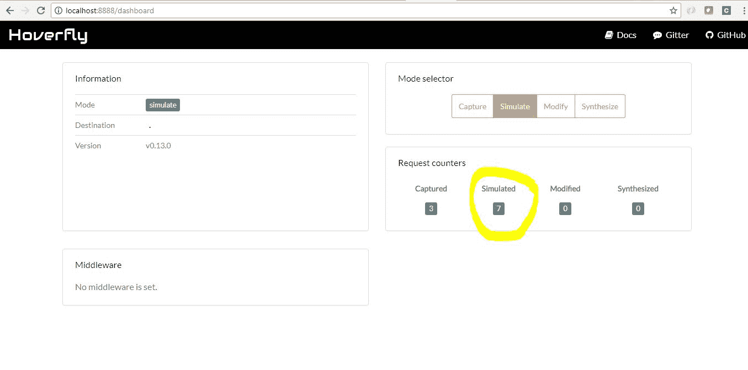Click the Simulated counter value 7
Screen dimensions: 748x370
pos(498,208)
